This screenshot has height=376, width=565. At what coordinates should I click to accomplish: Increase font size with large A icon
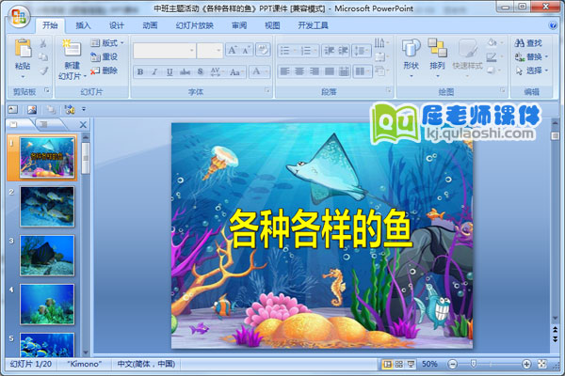pyautogui.click(x=232, y=51)
